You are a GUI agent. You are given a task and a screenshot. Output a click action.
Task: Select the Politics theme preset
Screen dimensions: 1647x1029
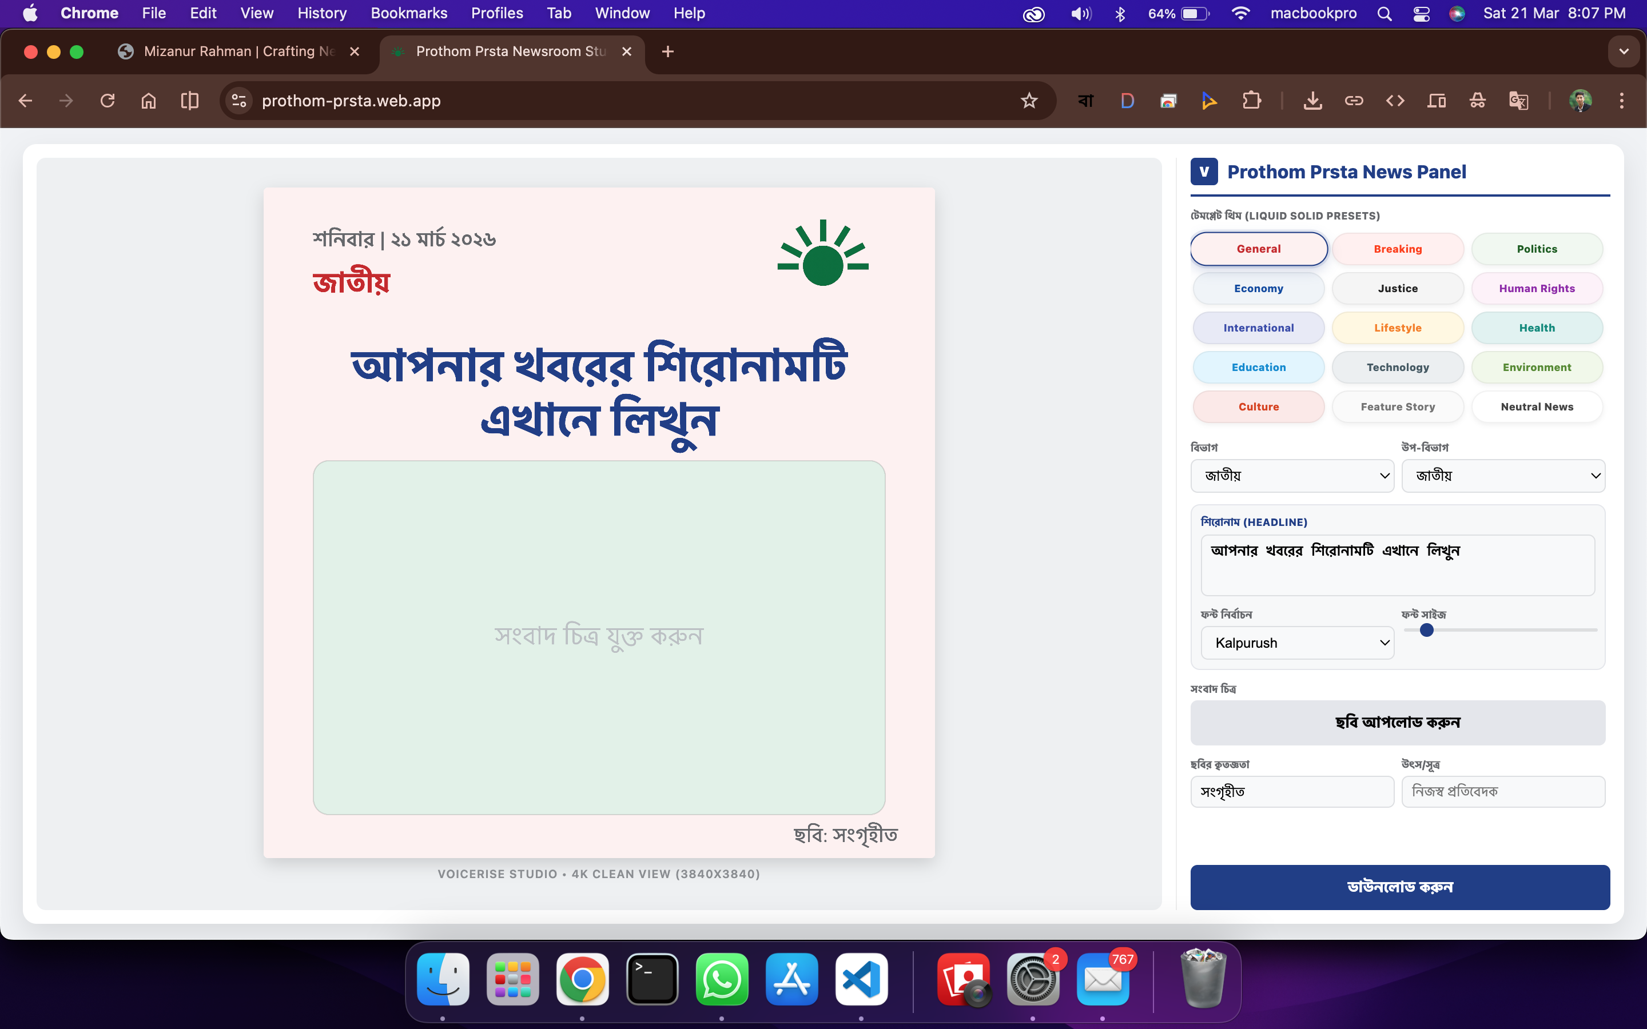point(1536,249)
